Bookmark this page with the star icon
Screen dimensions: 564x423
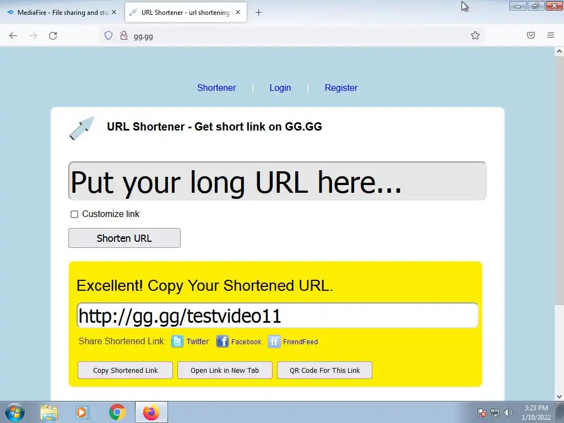click(x=475, y=35)
